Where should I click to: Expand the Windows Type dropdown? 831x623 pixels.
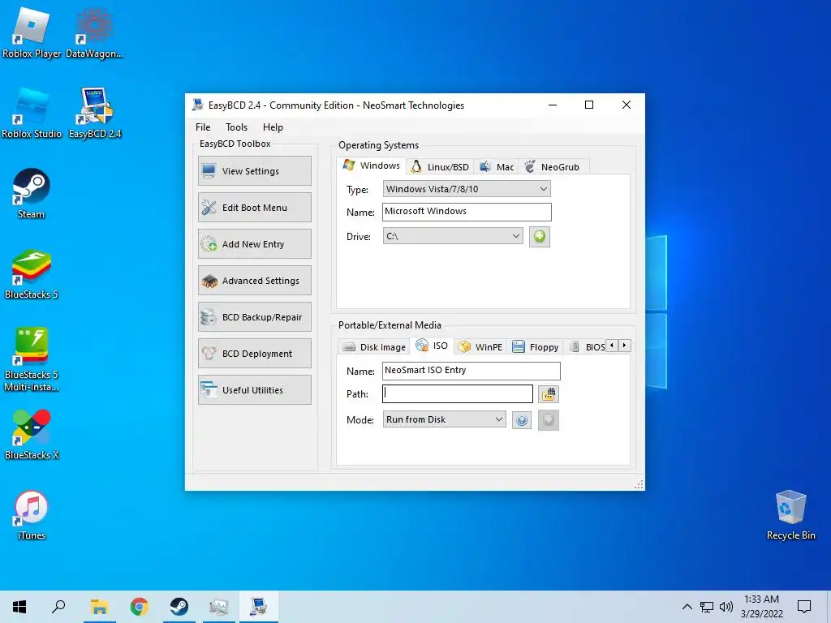pyautogui.click(x=467, y=189)
